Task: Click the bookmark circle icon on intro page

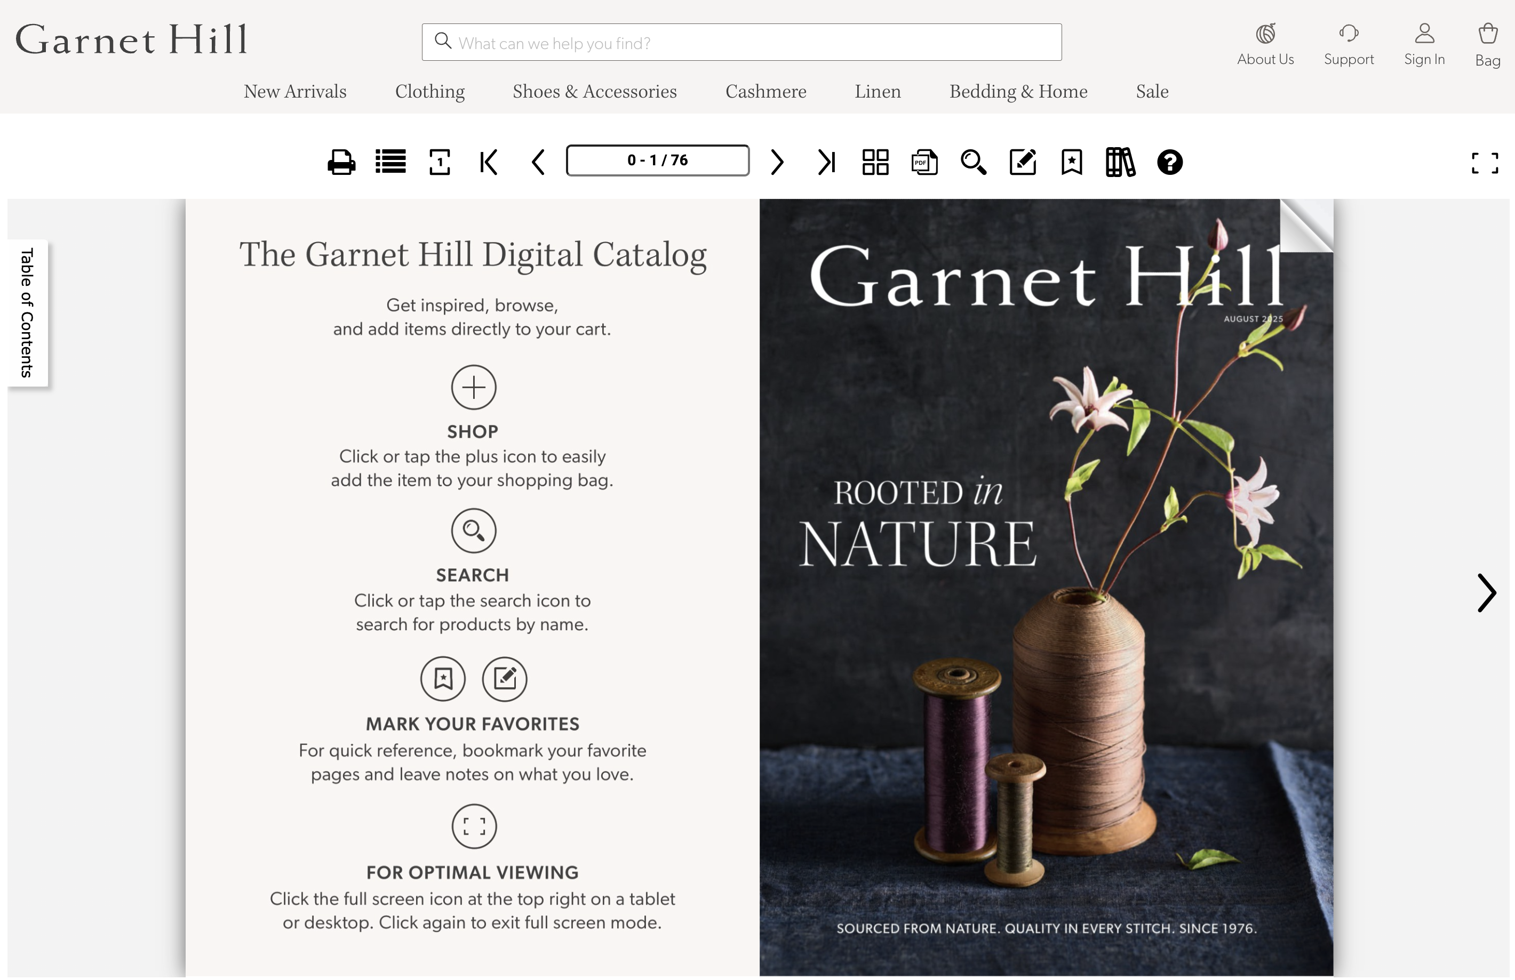Action: 443,679
